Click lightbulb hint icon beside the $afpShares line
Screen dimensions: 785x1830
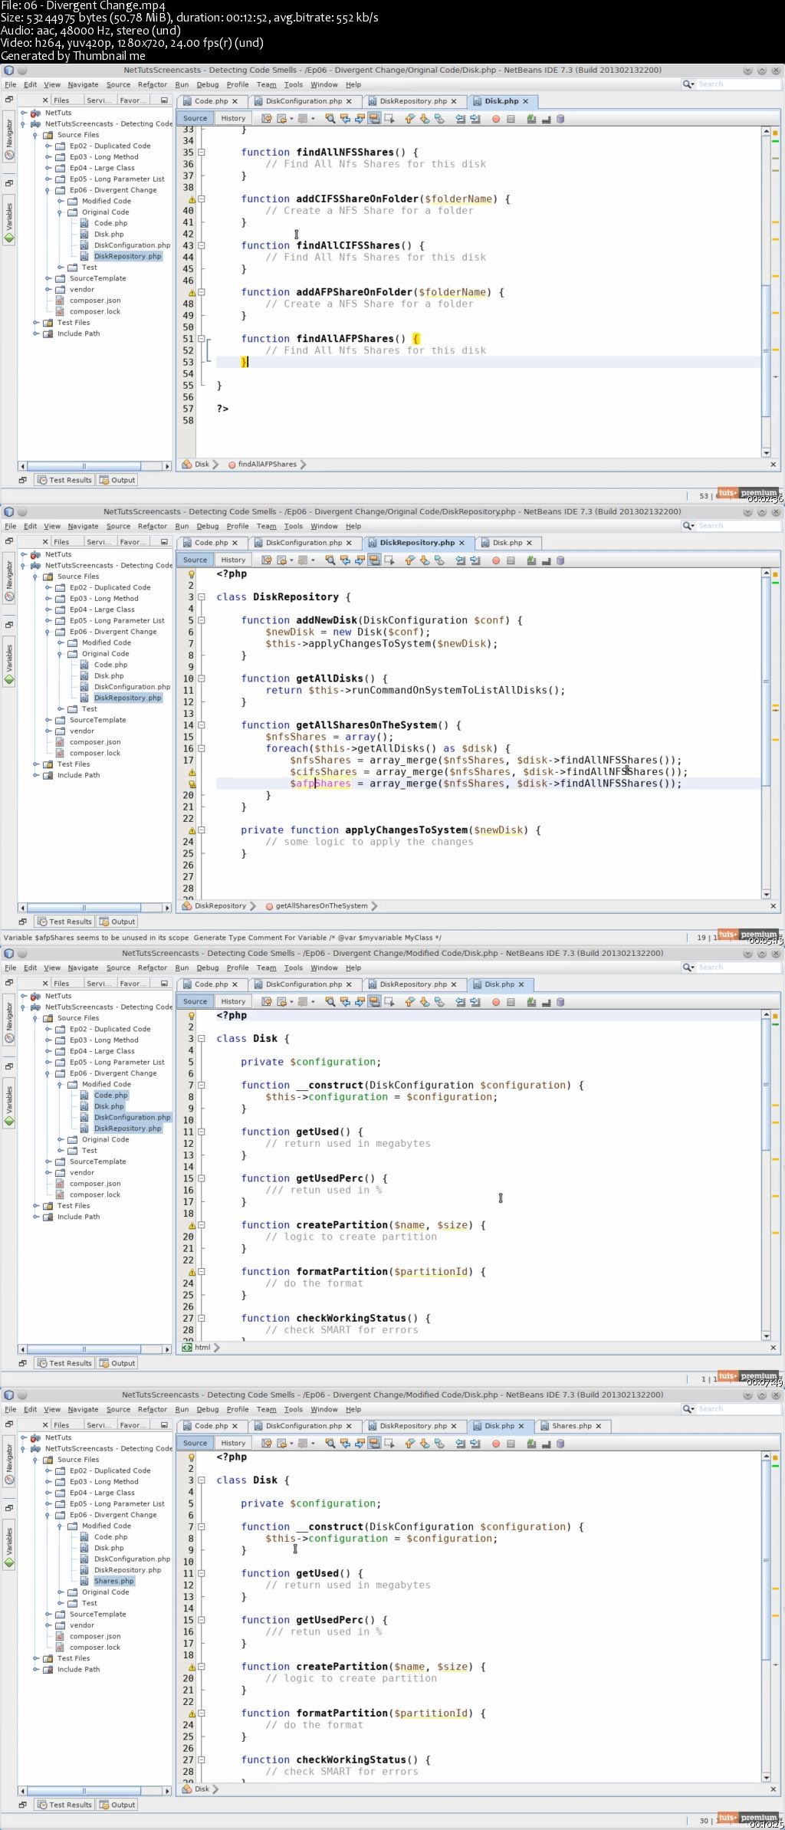point(192,784)
